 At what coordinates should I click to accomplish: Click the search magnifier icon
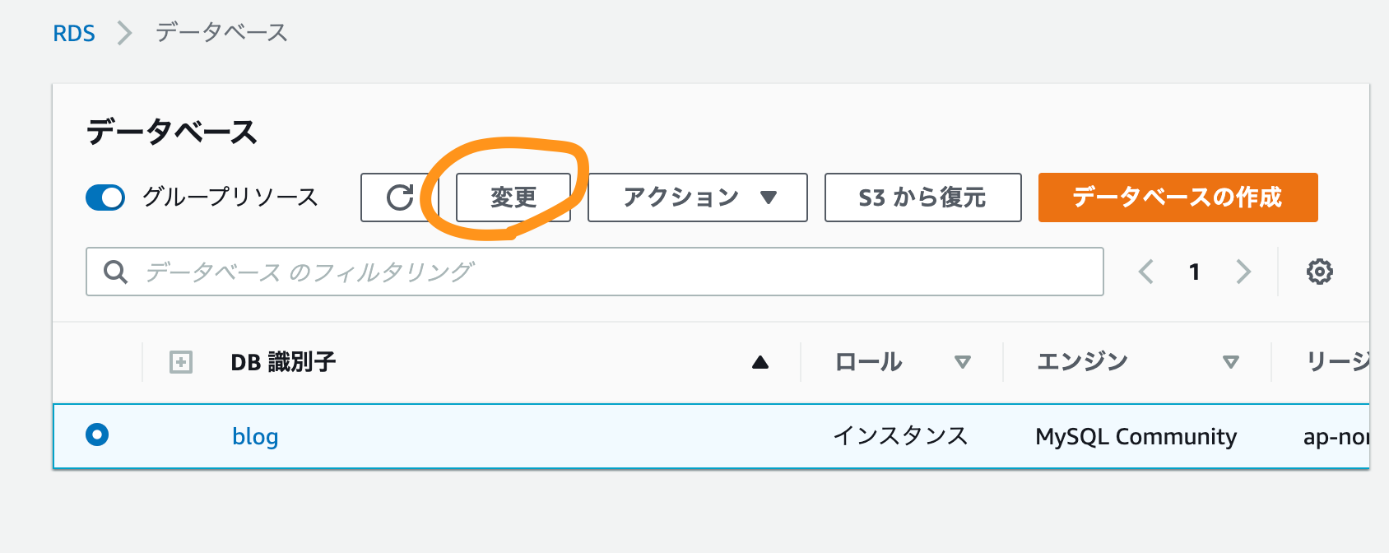(116, 272)
